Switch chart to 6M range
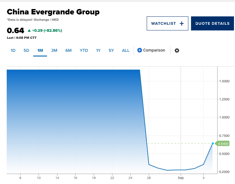Screen dimensions: 235x184 [x=68, y=51]
